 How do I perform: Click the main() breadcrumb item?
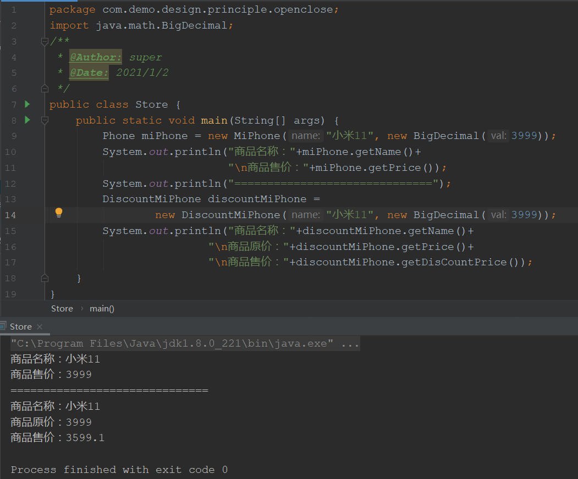102,309
